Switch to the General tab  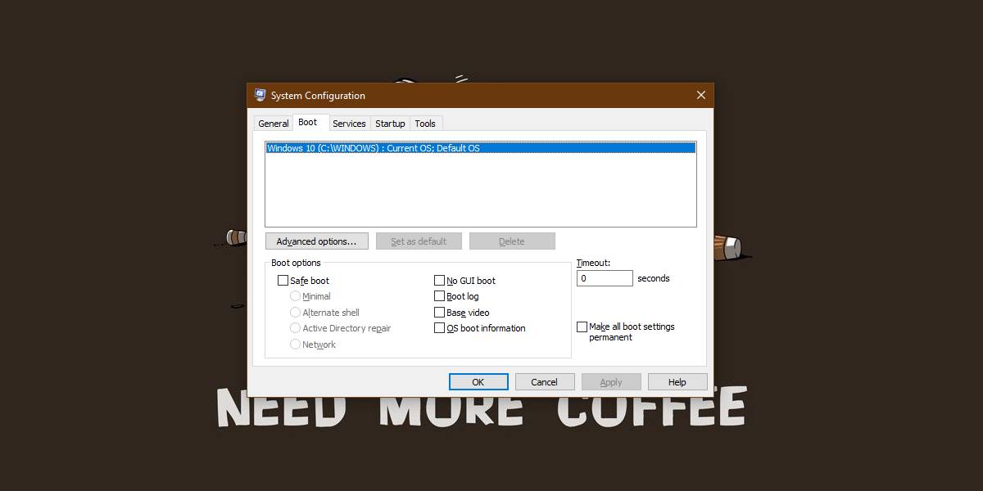pyautogui.click(x=273, y=124)
